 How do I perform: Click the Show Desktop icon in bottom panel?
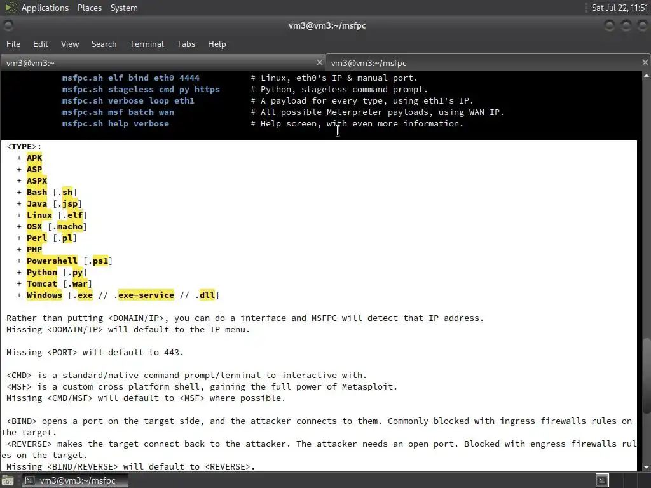click(8, 480)
